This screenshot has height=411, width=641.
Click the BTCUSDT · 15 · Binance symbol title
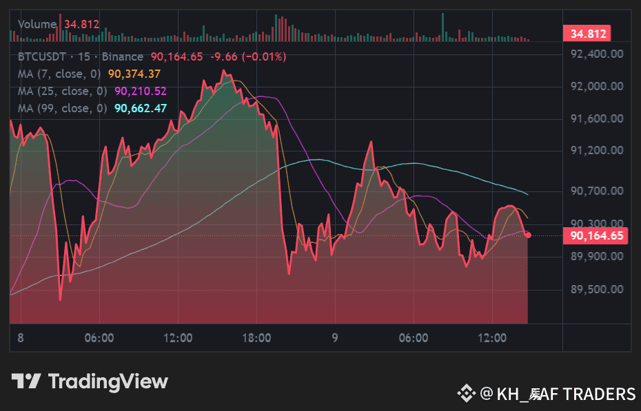[81, 56]
